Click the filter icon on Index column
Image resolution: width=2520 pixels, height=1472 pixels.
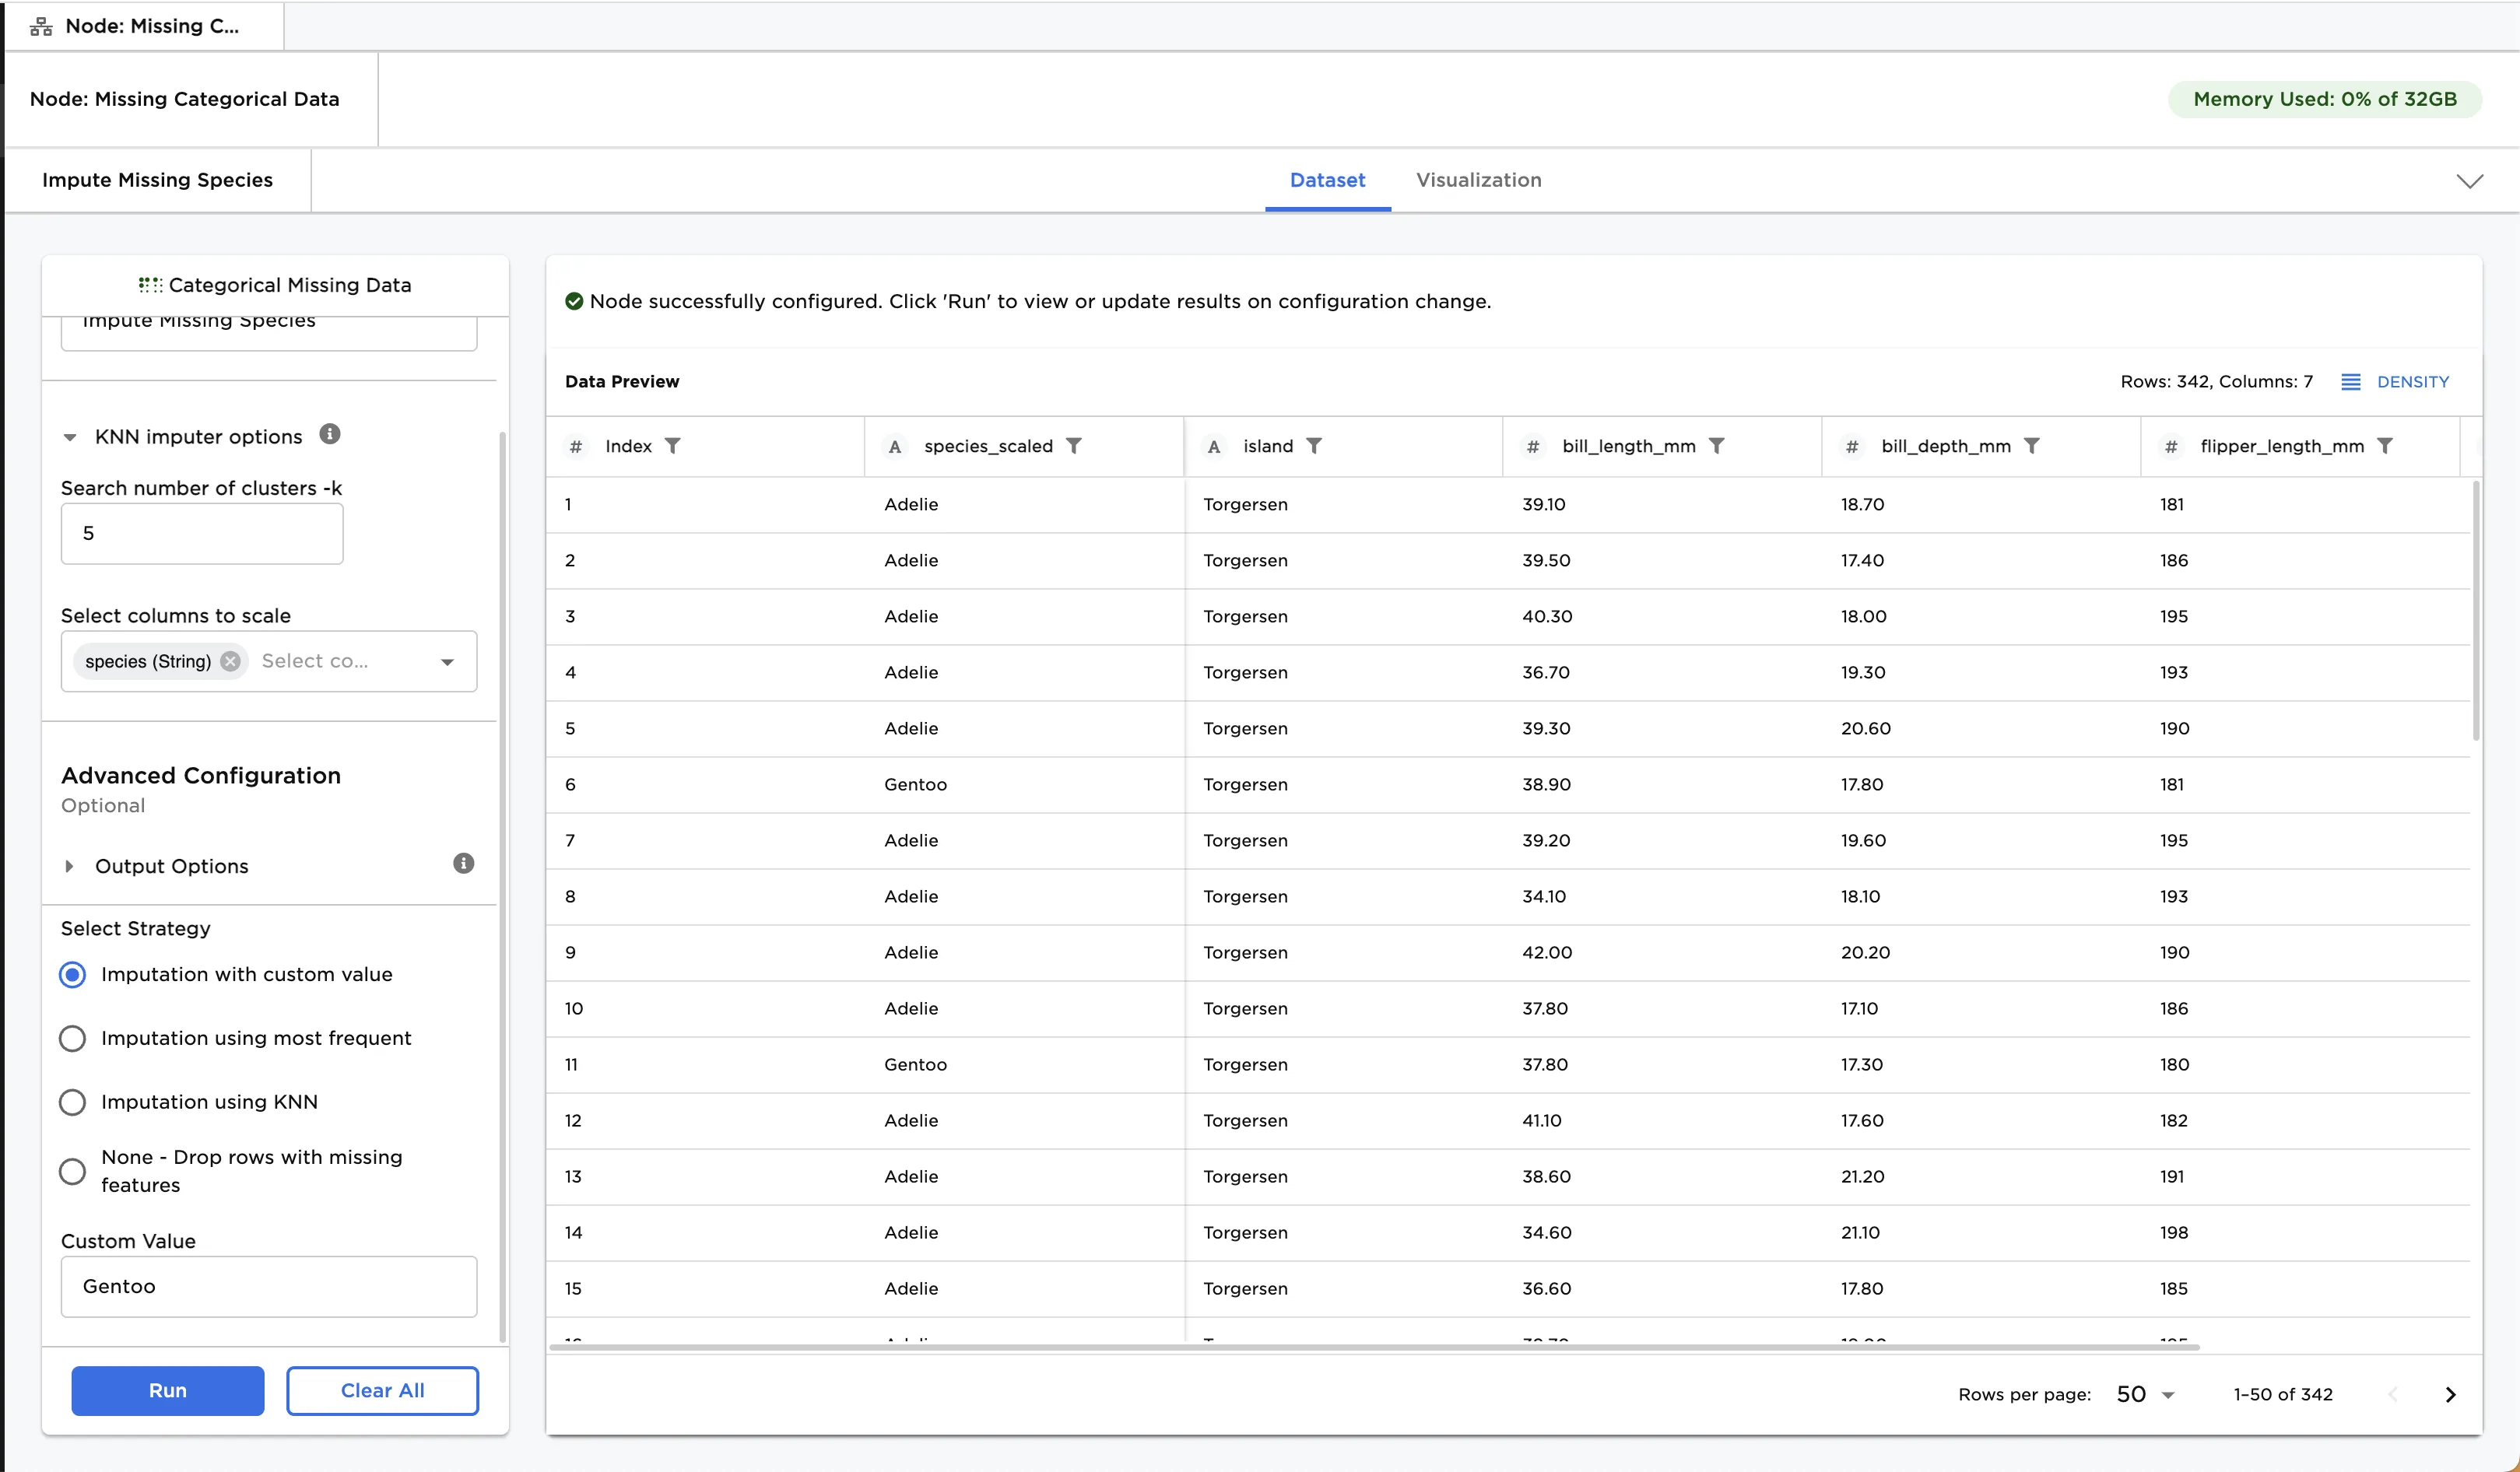[x=673, y=446]
